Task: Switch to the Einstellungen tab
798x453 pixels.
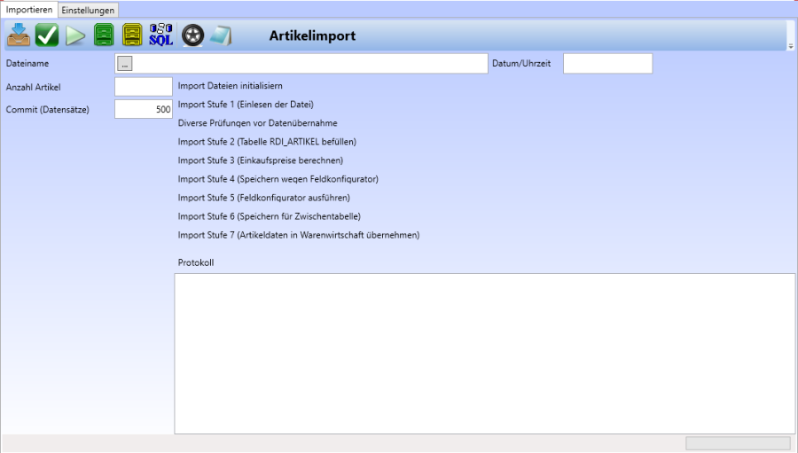Action: pos(88,9)
